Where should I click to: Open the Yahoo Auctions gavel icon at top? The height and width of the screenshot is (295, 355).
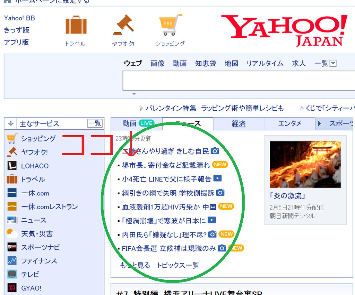point(124,25)
